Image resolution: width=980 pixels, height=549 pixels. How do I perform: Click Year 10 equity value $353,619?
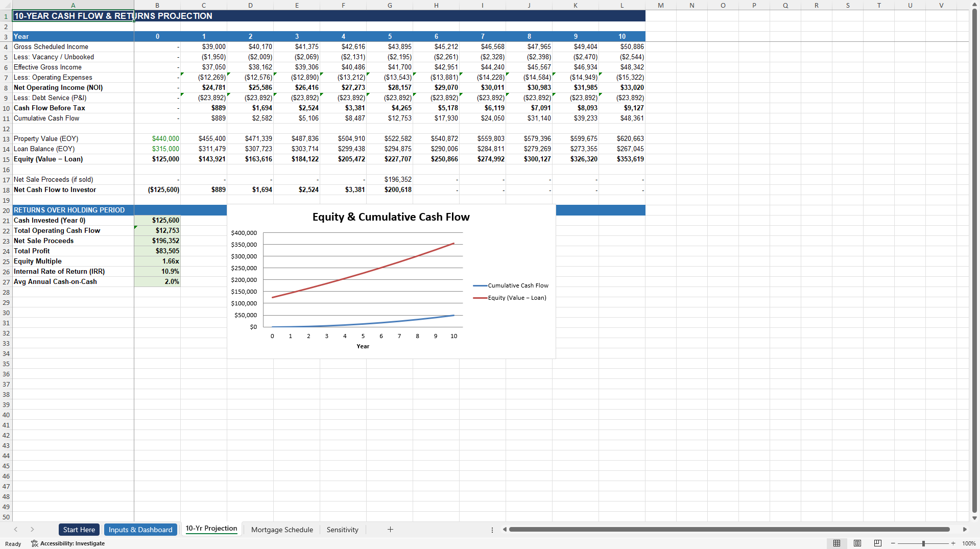pos(622,159)
